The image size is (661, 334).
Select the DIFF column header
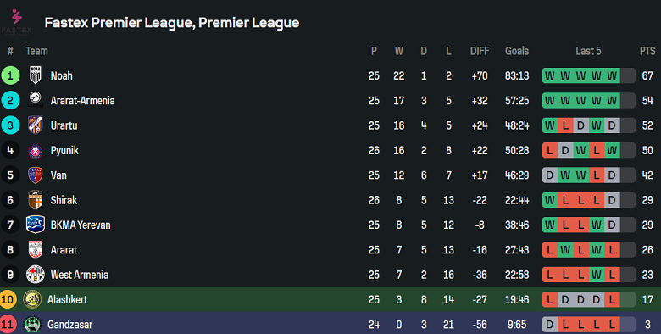[480, 51]
